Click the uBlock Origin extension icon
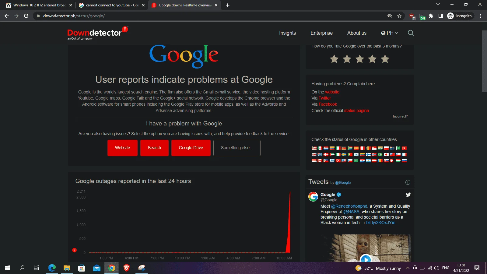The image size is (487, 274). [412, 16]
